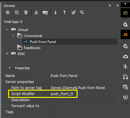
Task: Click the trash delete icon
Action: point(26,12)
